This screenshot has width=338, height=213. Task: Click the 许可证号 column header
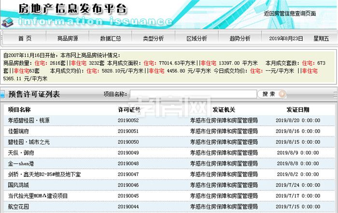coord(129,110)
